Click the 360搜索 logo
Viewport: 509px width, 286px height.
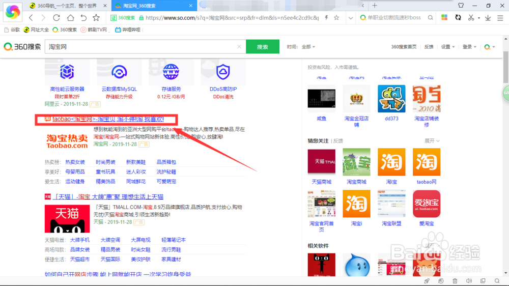[22, 47]
